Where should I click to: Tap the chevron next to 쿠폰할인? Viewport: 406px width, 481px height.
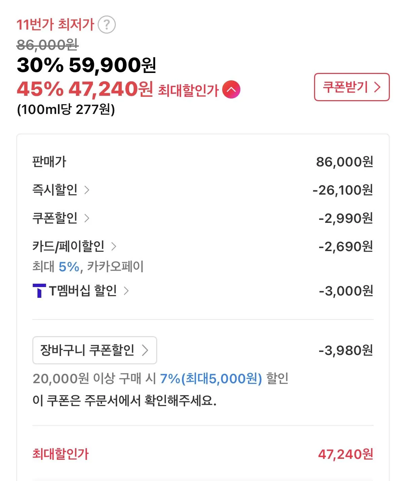(87, 218)
